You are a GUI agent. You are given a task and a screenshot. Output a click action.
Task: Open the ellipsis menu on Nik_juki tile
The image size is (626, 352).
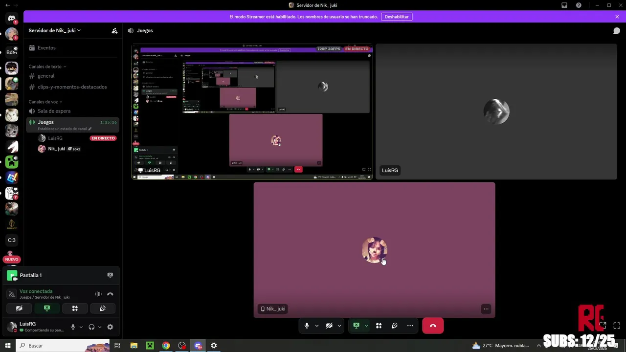tap(486, 308)
